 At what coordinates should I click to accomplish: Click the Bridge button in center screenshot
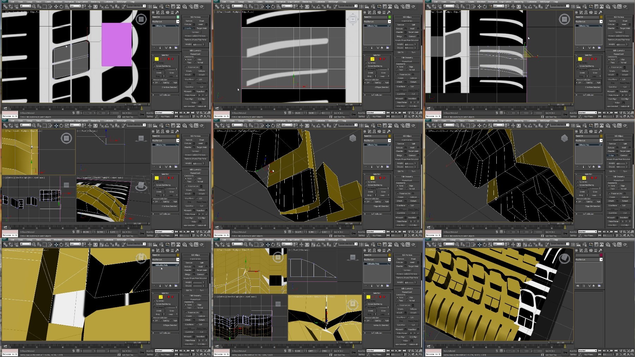click(399, 155)
